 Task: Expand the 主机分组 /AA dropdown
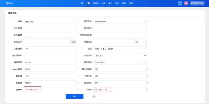[50, 49]
